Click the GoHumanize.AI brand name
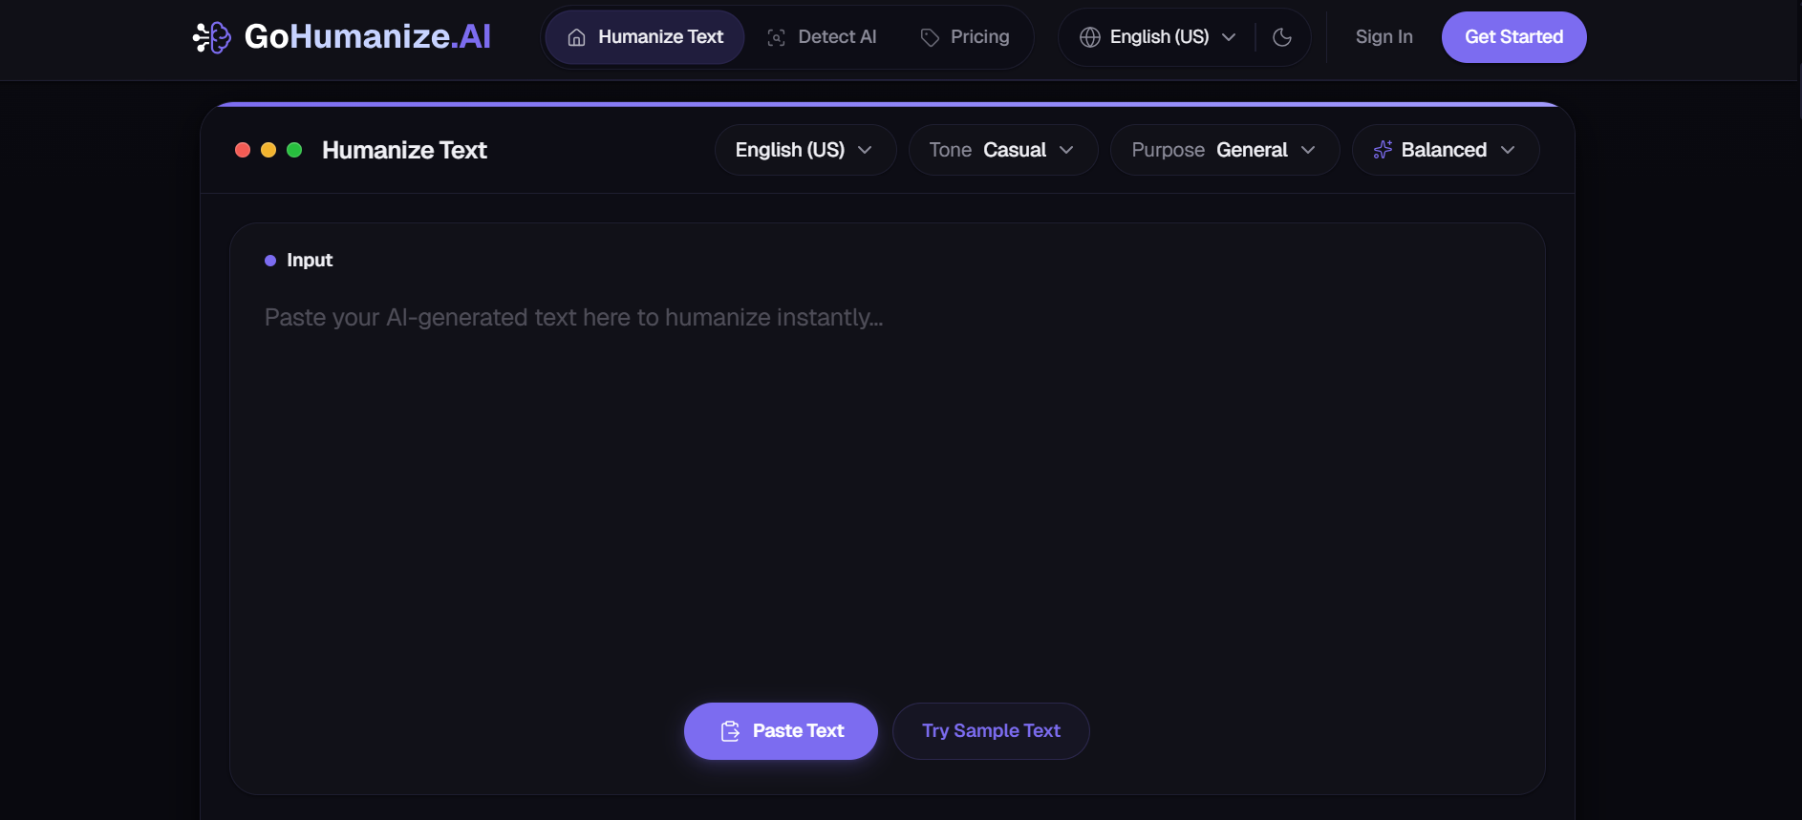The height and width of the screenshot is (820, 1802). tap(368, 36)
